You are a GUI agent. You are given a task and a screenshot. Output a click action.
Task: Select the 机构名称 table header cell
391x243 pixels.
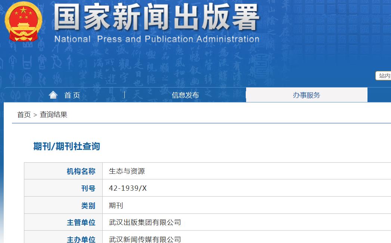(x=81, y=170)
